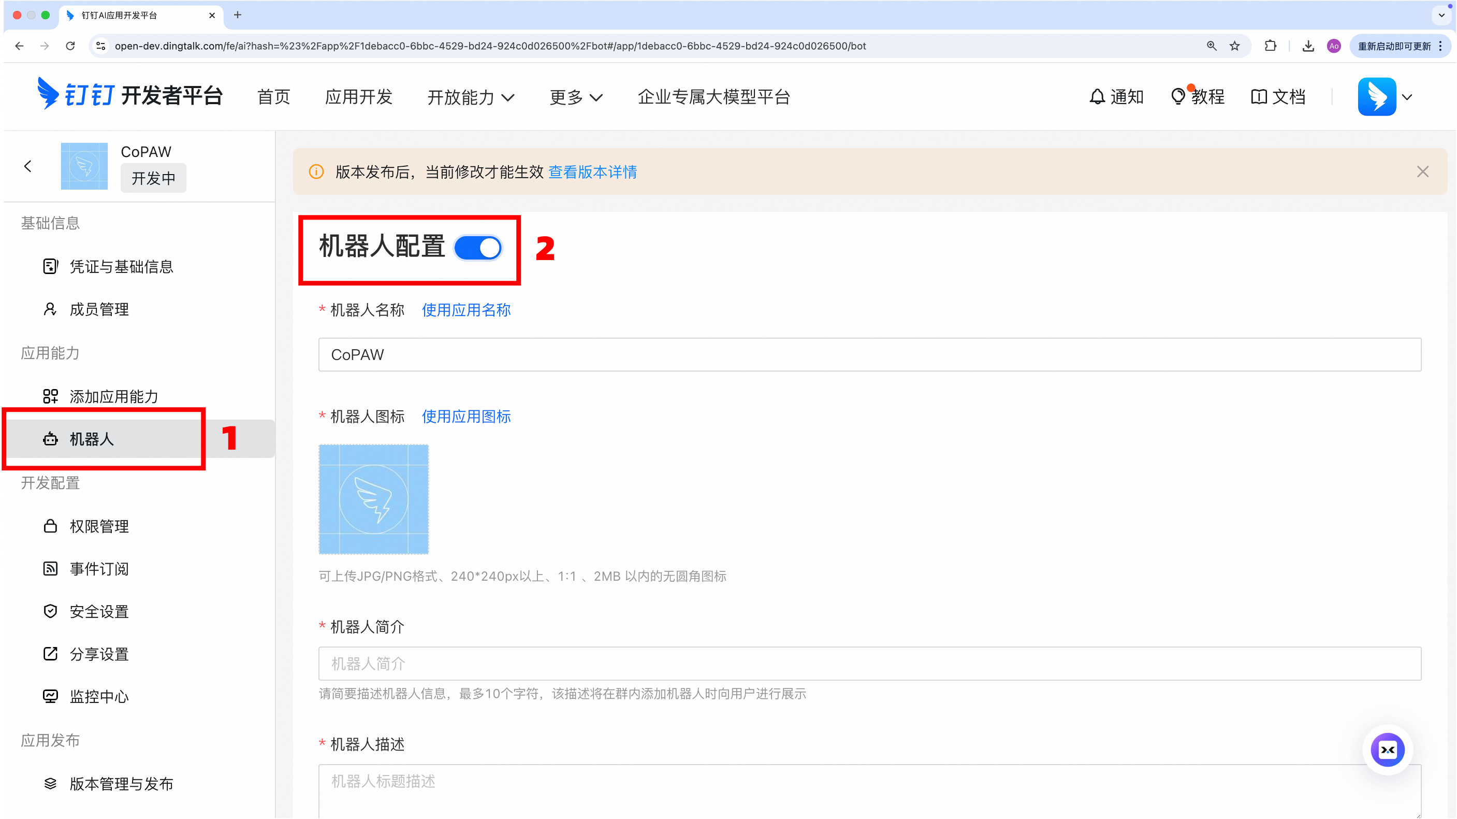Click the 应用能力 section heading

pyautogui.click(x=50, y=353)
